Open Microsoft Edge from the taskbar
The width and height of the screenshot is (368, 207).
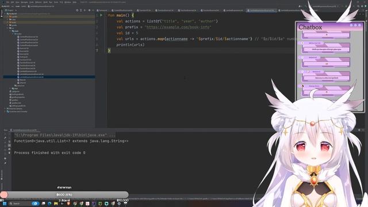pos(49,204)
